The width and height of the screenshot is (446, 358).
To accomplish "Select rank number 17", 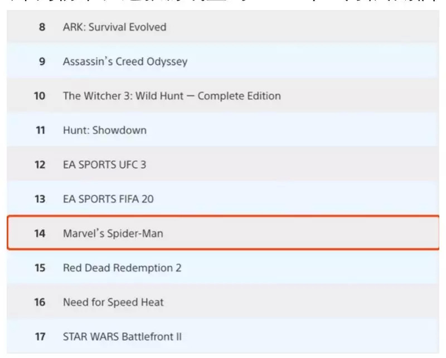I will 40,337.
